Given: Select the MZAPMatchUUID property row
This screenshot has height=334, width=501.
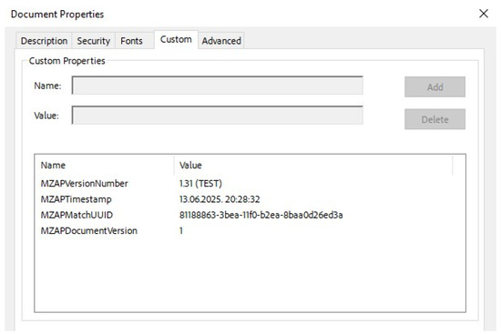Looking at the screenshot, I should 250,215.
